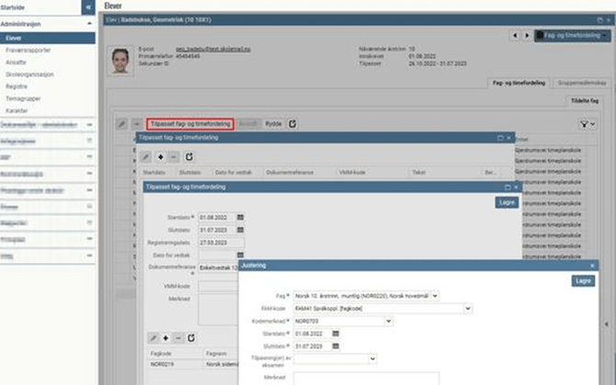Click Lagre button in Justering dialog
The height and width of the screenshot is (385, 616).
[x=581, y=281]
